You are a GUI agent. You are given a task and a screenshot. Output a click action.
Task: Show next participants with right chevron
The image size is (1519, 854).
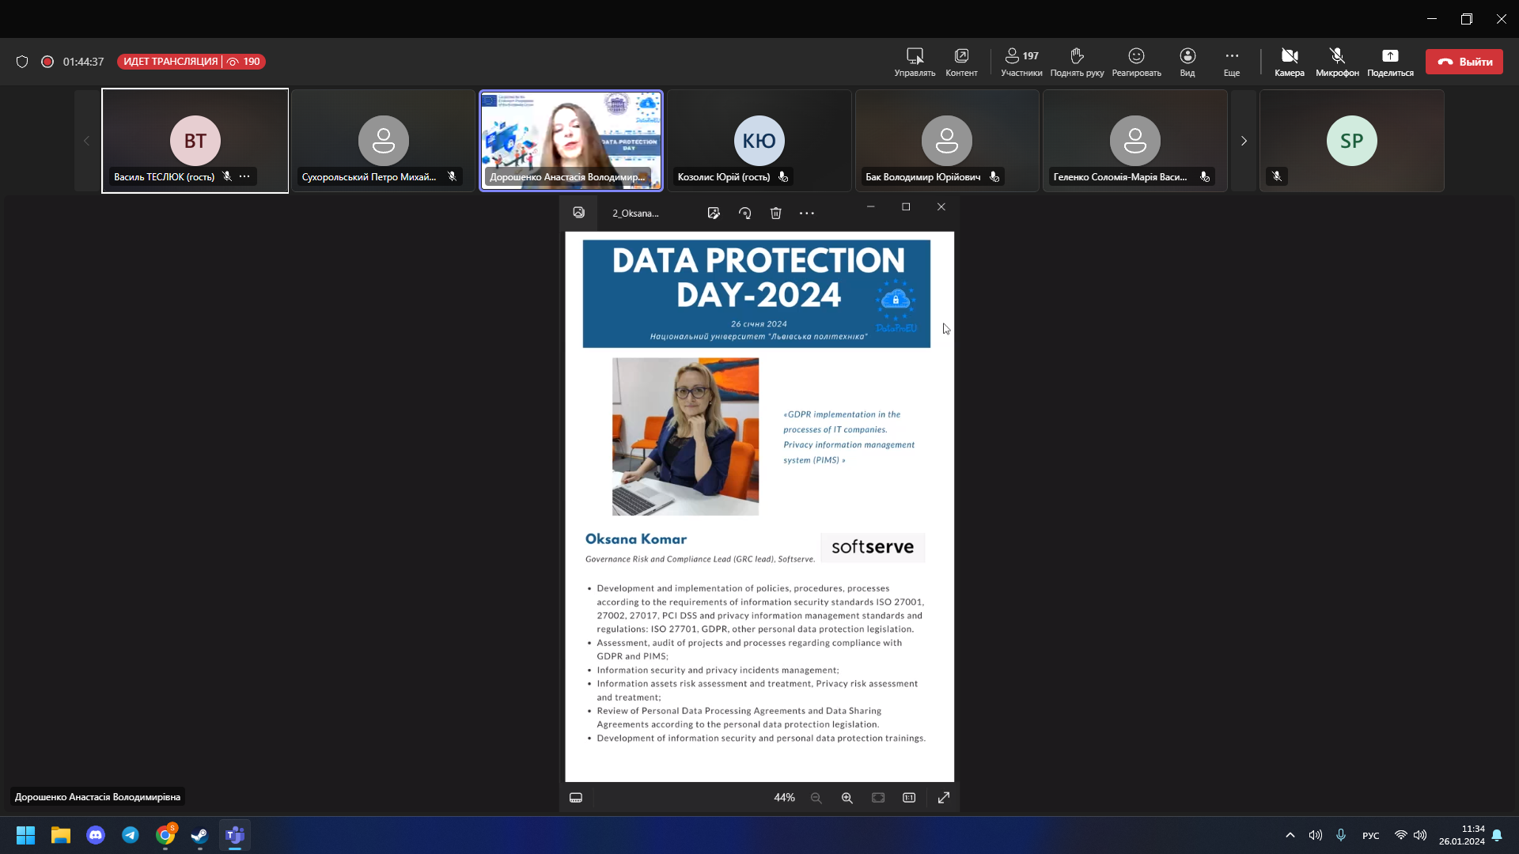(x=1243, y=141)
